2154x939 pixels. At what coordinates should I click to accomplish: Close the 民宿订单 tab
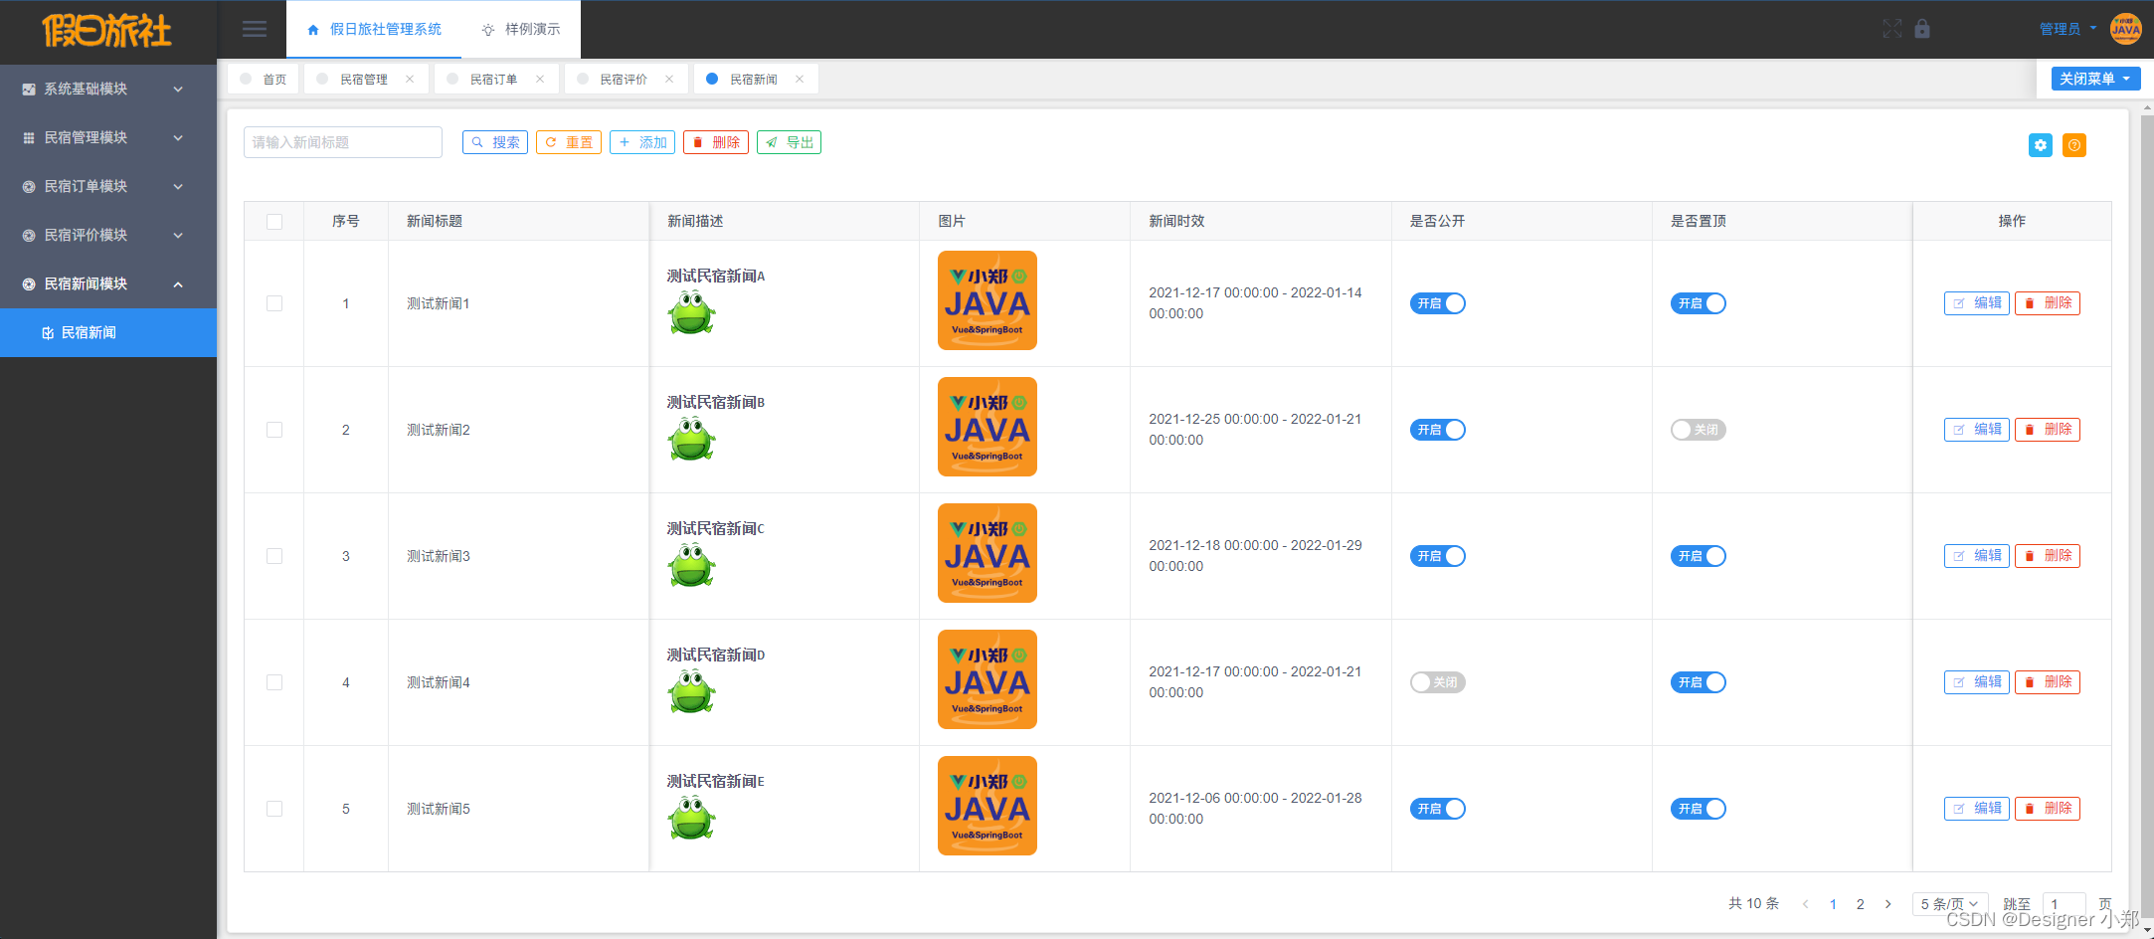(540, 80)
